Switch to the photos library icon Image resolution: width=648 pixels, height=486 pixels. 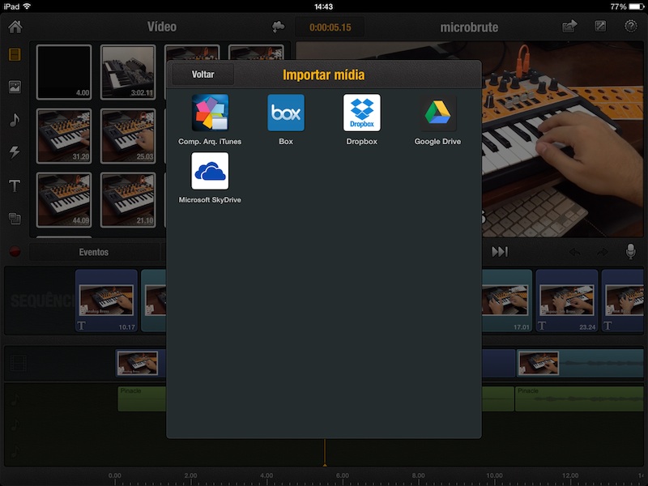tap(15, 87)
